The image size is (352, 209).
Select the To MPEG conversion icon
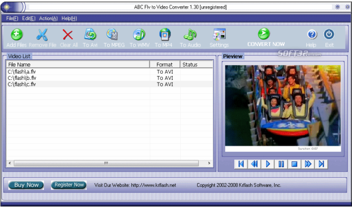[x=112, y=34]
